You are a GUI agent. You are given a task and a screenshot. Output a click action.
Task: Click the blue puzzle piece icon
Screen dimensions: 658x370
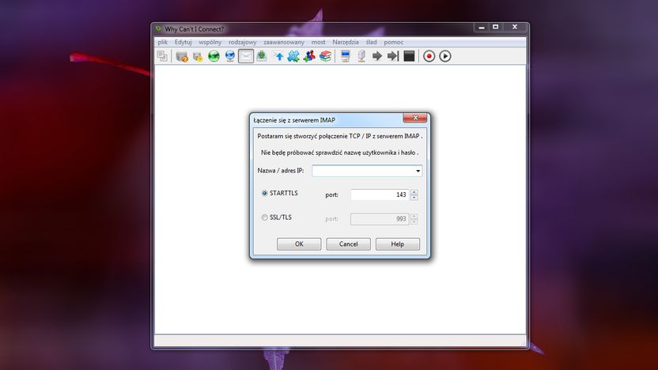click(293, 56)
